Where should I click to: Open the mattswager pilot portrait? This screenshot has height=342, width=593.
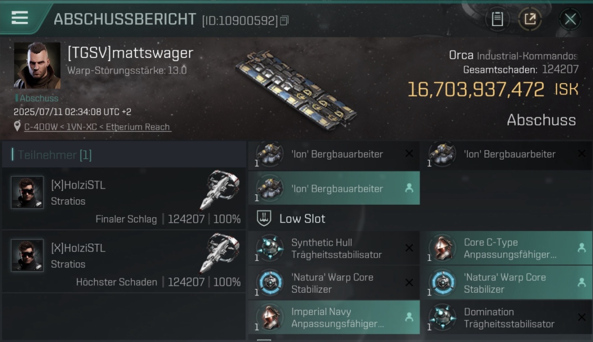tap(37, 66)
